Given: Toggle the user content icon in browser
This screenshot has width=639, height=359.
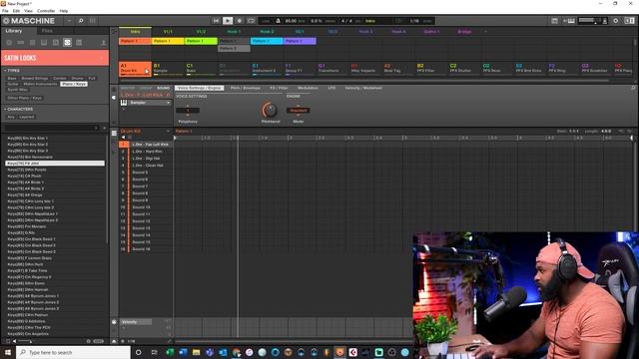Looking at the screenshot, I should pyautogui.click(x=103, y=42).
